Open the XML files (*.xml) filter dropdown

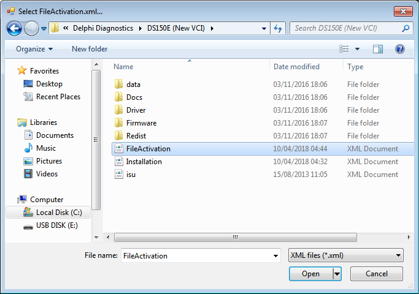(346, 255)
